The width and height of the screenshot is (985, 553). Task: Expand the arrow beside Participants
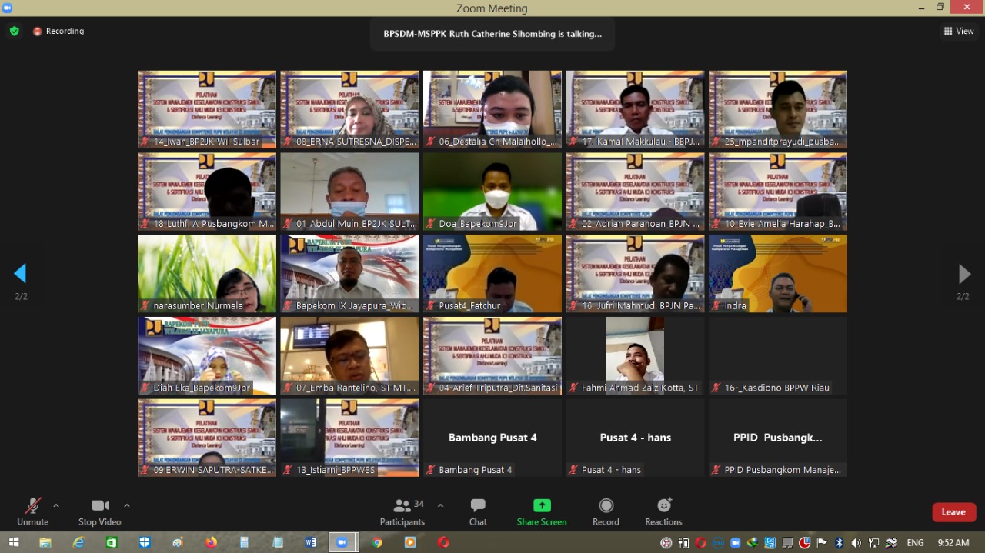click(x=440, y=505)
